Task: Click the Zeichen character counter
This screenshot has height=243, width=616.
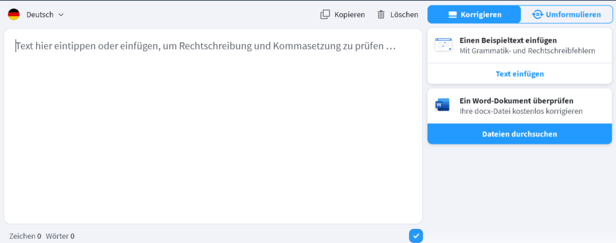Action: [25, 236]
